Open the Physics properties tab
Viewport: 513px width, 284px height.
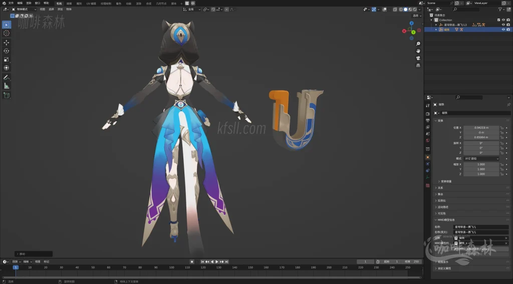point(428,164)
